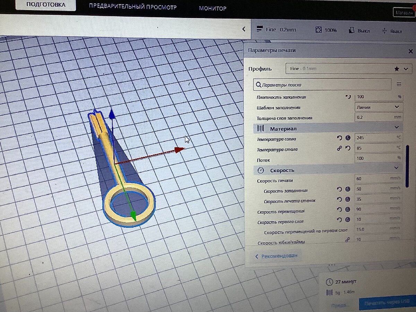
Task: Switch to the ПОДГОТОВКА tab
Action: coord(46,5)
